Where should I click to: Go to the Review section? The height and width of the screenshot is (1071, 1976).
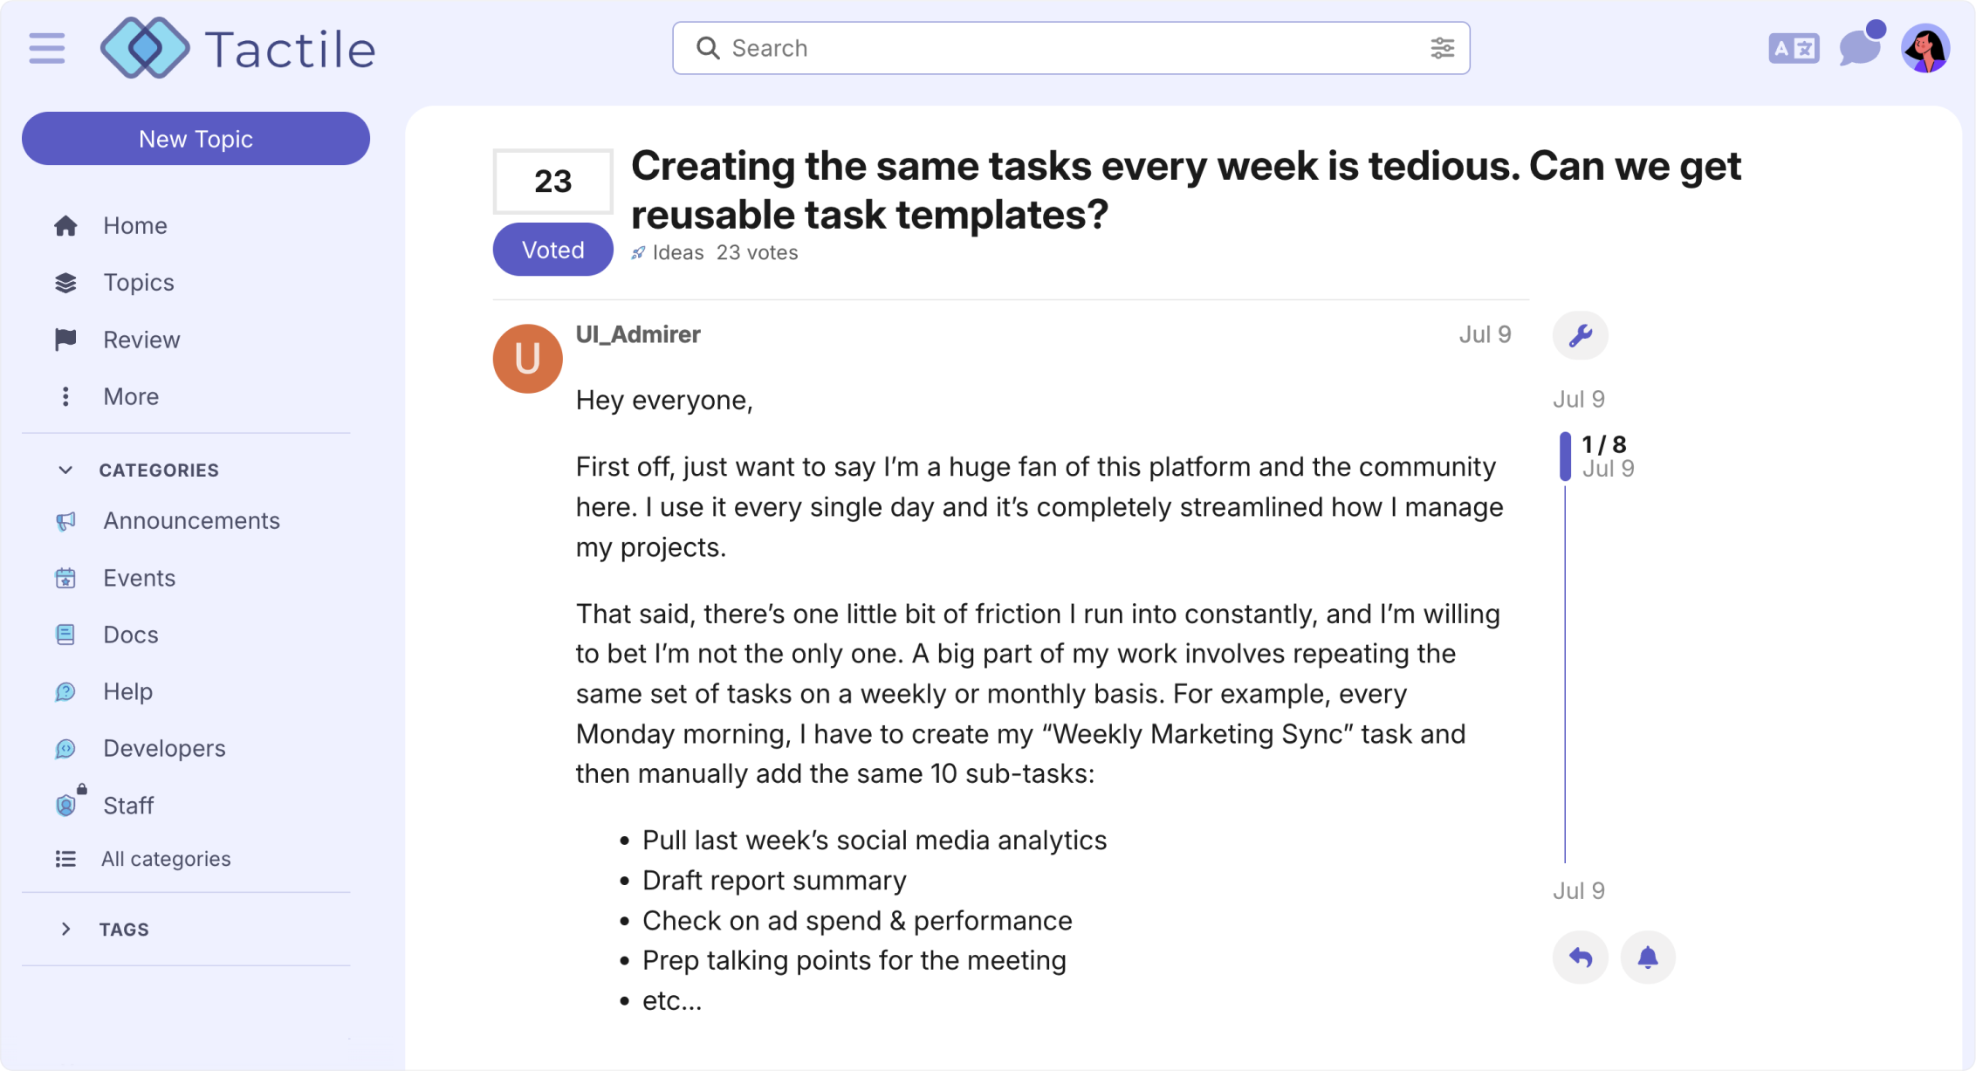point(141,340)
